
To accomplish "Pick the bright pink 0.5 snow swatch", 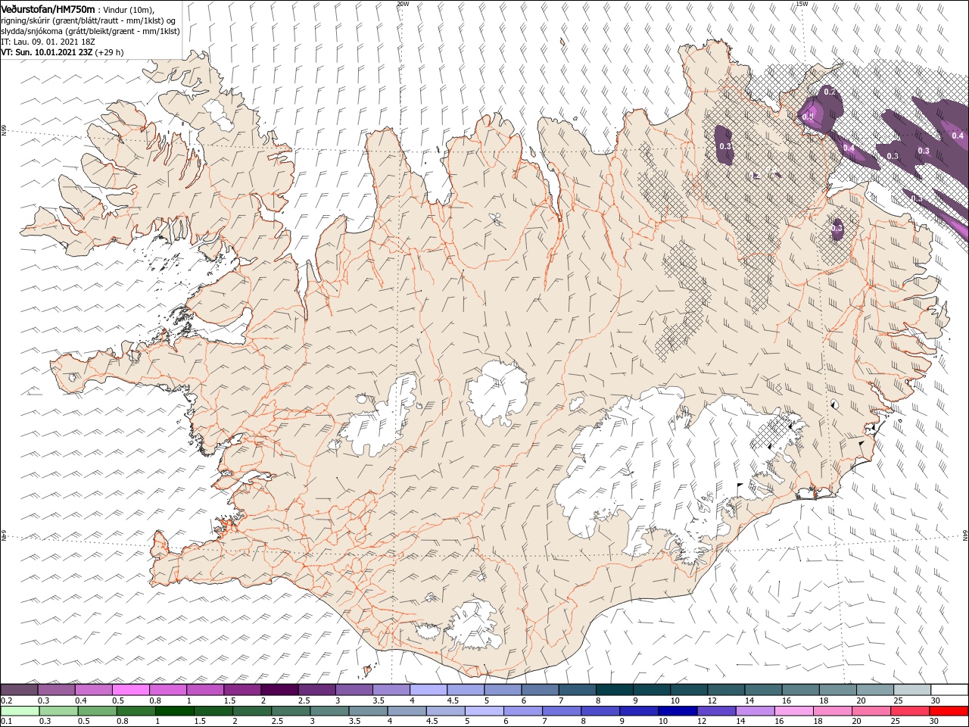I will (x=131, y=690).
